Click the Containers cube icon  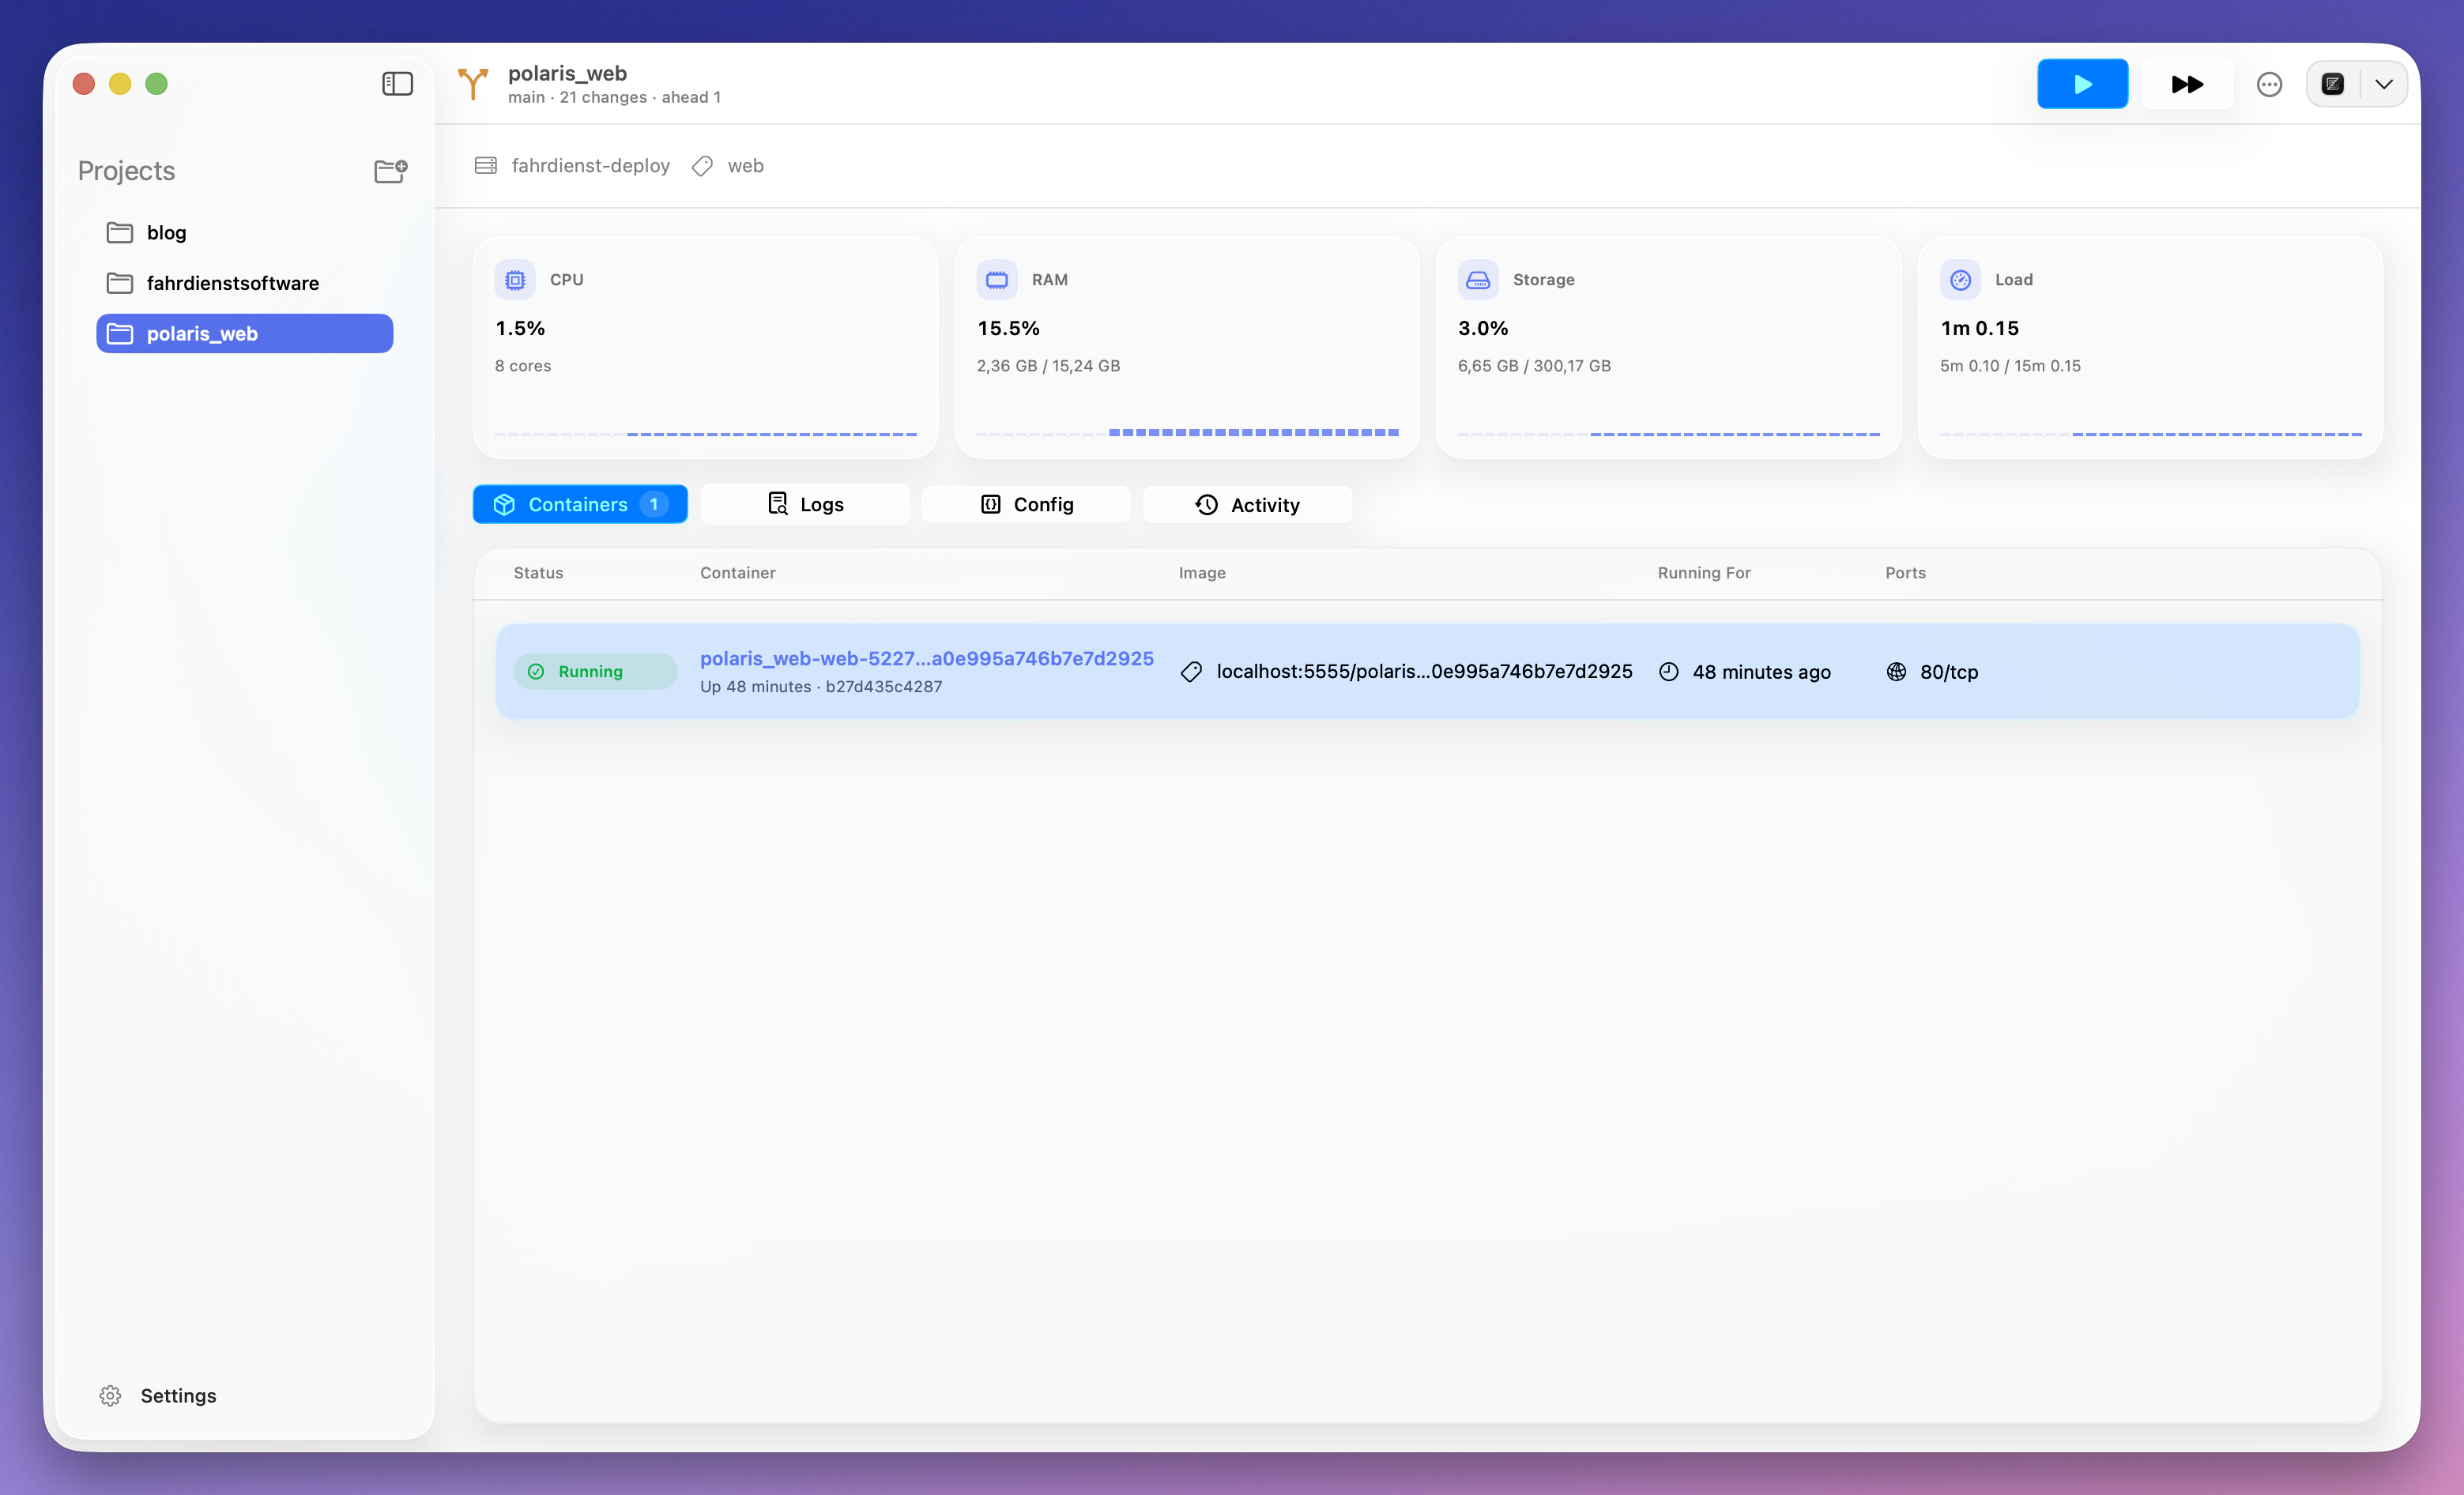(504, 505)
